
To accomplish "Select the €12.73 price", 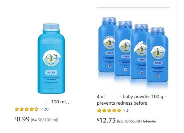I will point(106,120).
